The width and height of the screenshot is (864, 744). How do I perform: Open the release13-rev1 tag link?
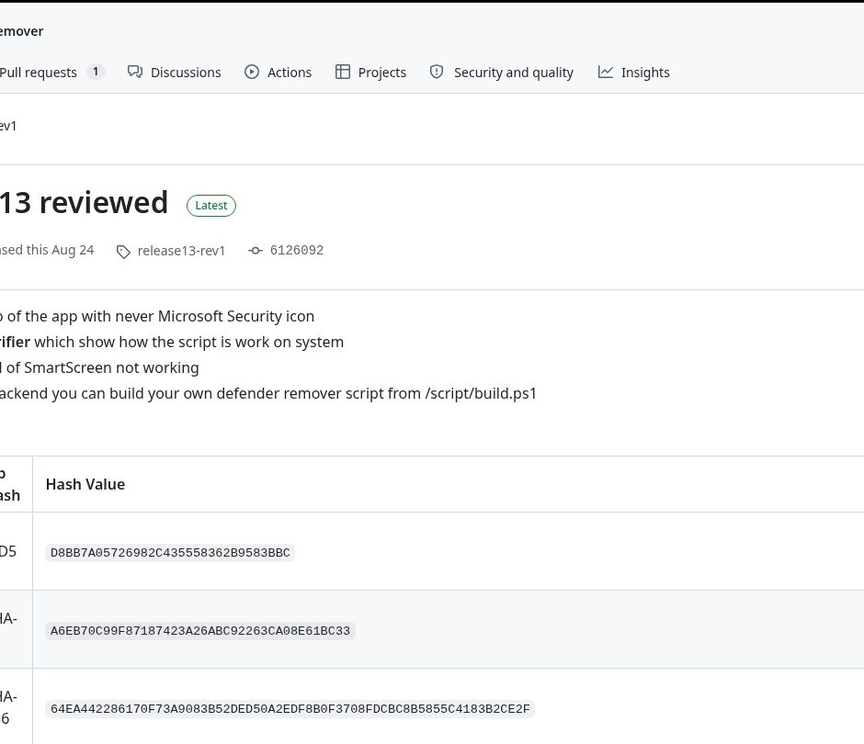coord(181,251)
